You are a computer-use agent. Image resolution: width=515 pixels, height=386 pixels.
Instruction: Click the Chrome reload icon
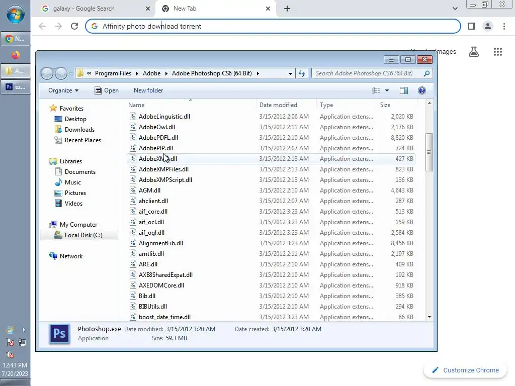coord(74,26)
